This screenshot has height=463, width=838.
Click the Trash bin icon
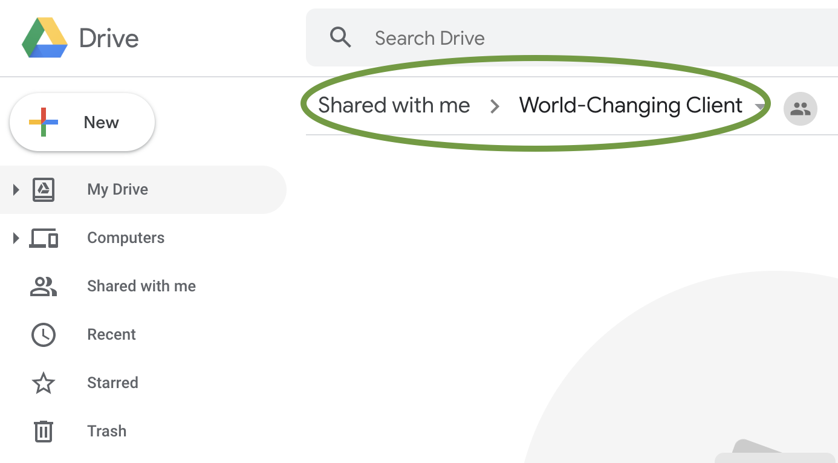43,431
